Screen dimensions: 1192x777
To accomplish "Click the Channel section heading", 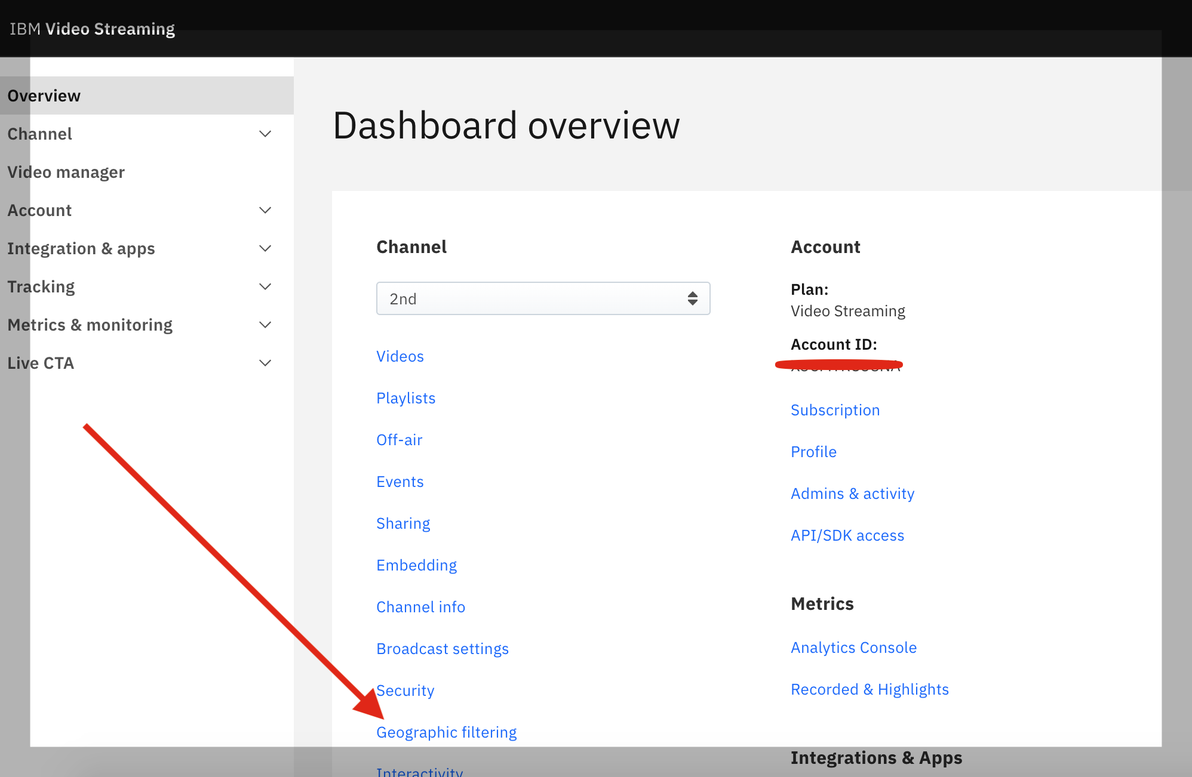I will pos(411,246).
